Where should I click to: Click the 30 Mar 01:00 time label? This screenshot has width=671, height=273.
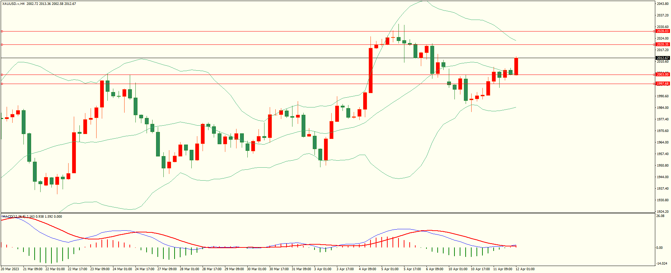[x=256, y=269]
